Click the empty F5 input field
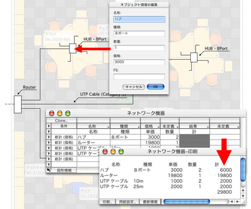Image resolution: width=251 pixels, height=209 pixels. point(139,76)
